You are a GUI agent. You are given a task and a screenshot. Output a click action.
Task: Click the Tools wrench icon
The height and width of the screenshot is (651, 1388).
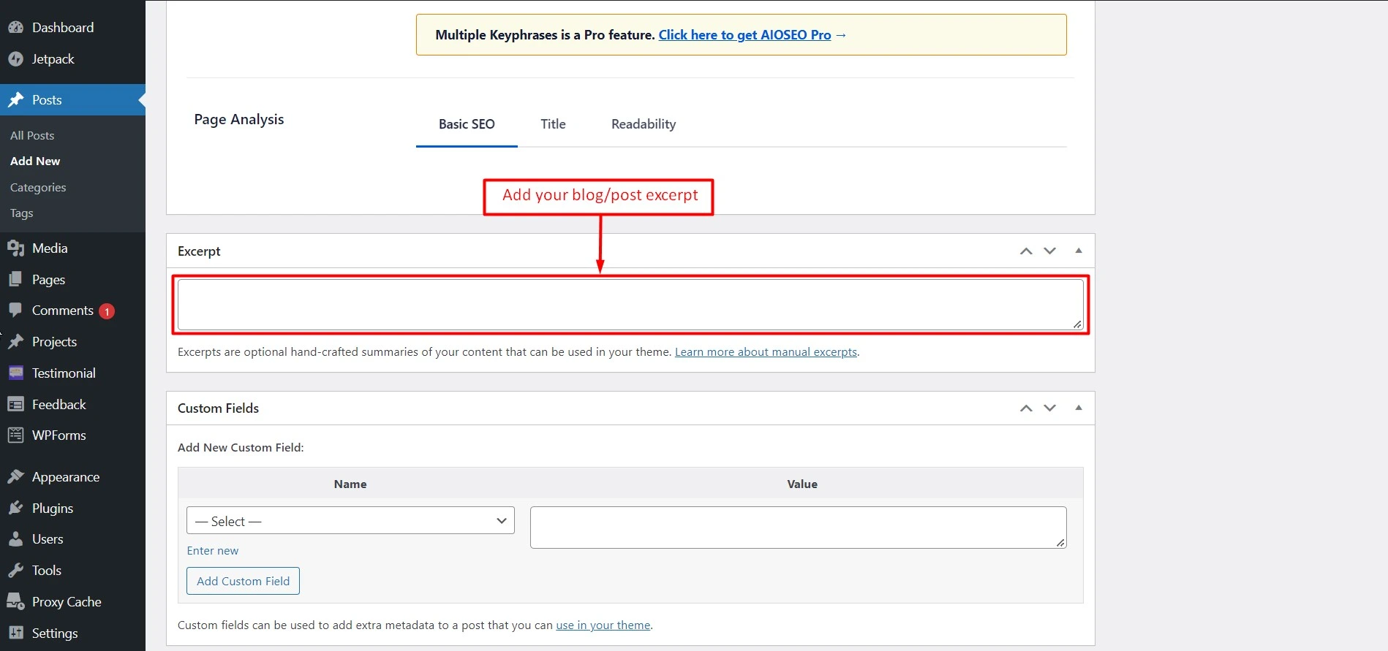(x=15, y=571)
